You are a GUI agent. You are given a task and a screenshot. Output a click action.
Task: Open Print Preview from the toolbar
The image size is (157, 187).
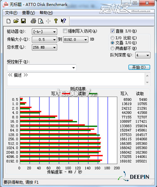click(41, 21)
